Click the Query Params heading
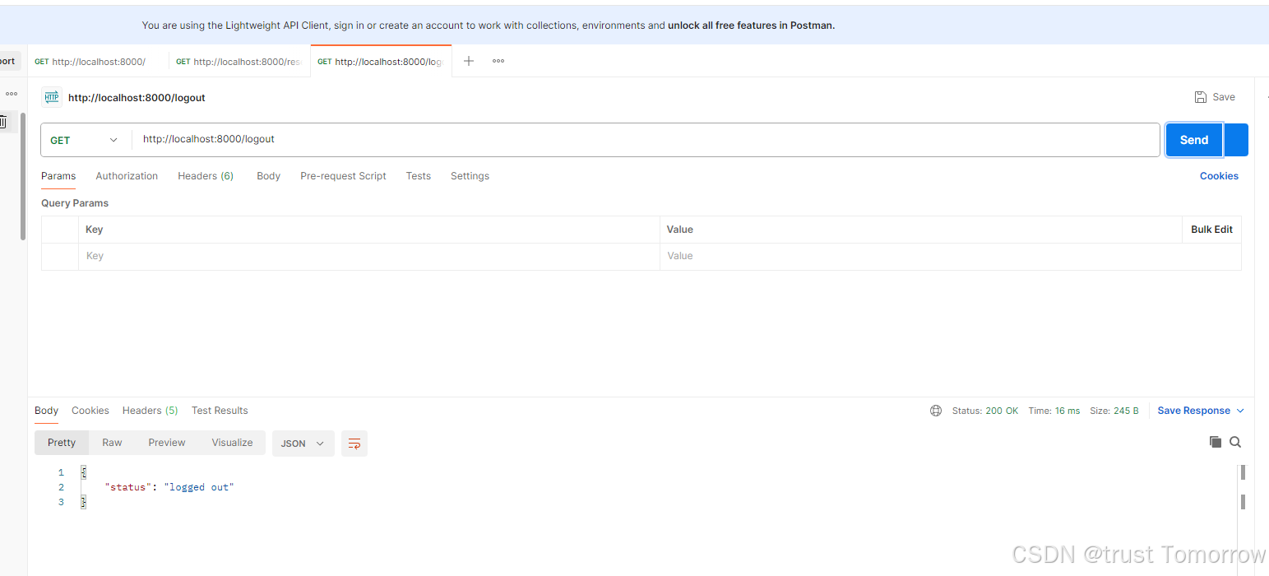1269x576 pixels. [x=75, y=203]
